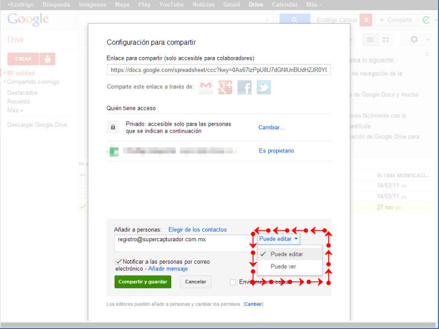Click the upload icon next to CREAR

(47, 59)
